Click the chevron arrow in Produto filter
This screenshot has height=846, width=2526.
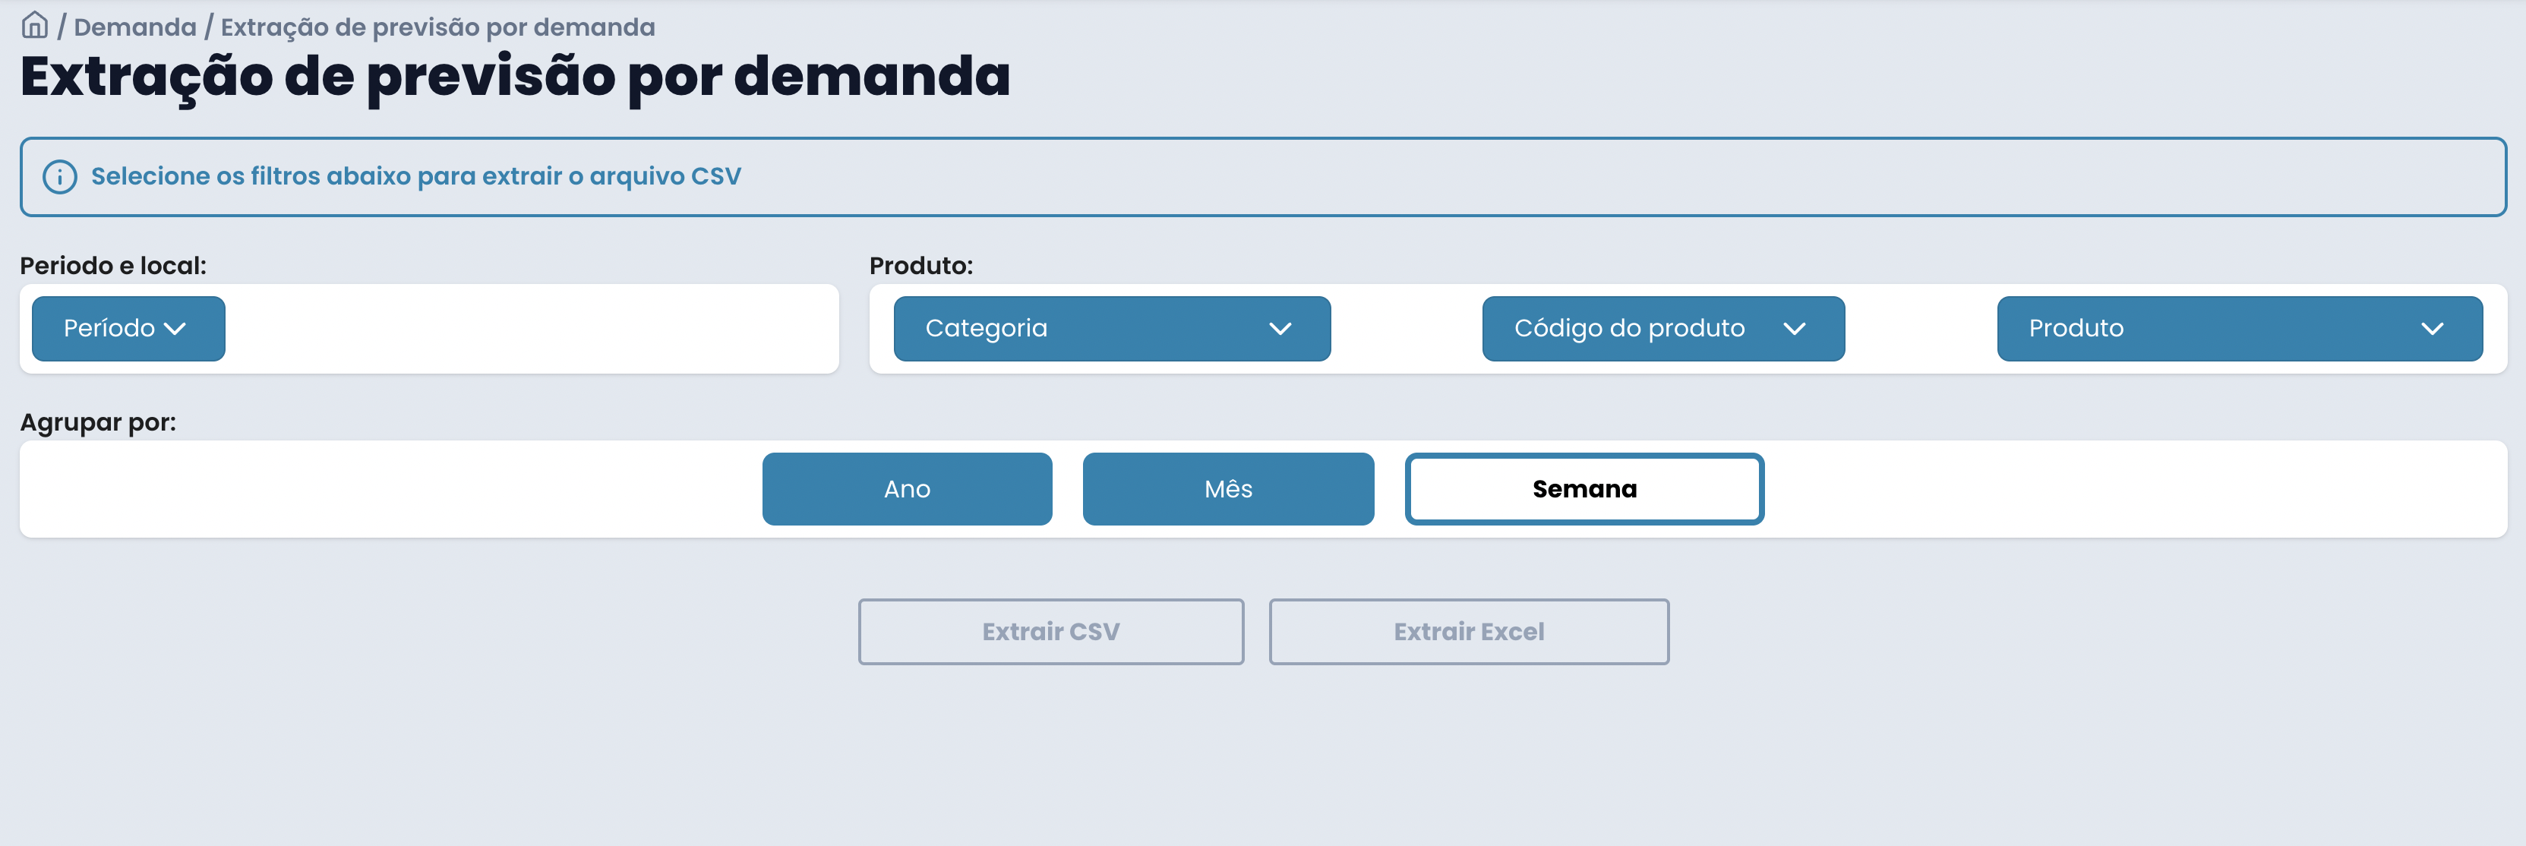[2431, 328]
